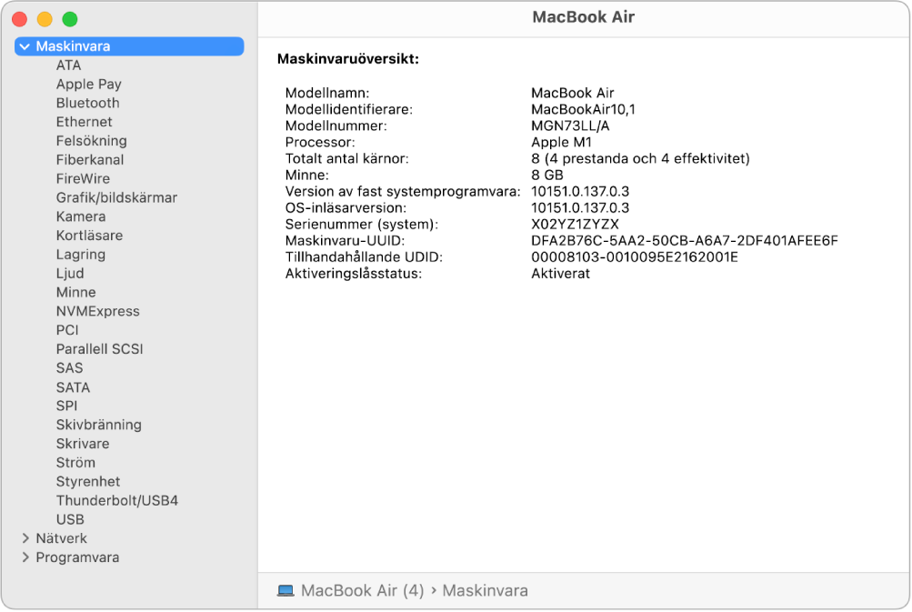Viewport: 912px width, 612px height.
Task: Select NVMExpress in the sidebar
Action: tap(97, 311)
